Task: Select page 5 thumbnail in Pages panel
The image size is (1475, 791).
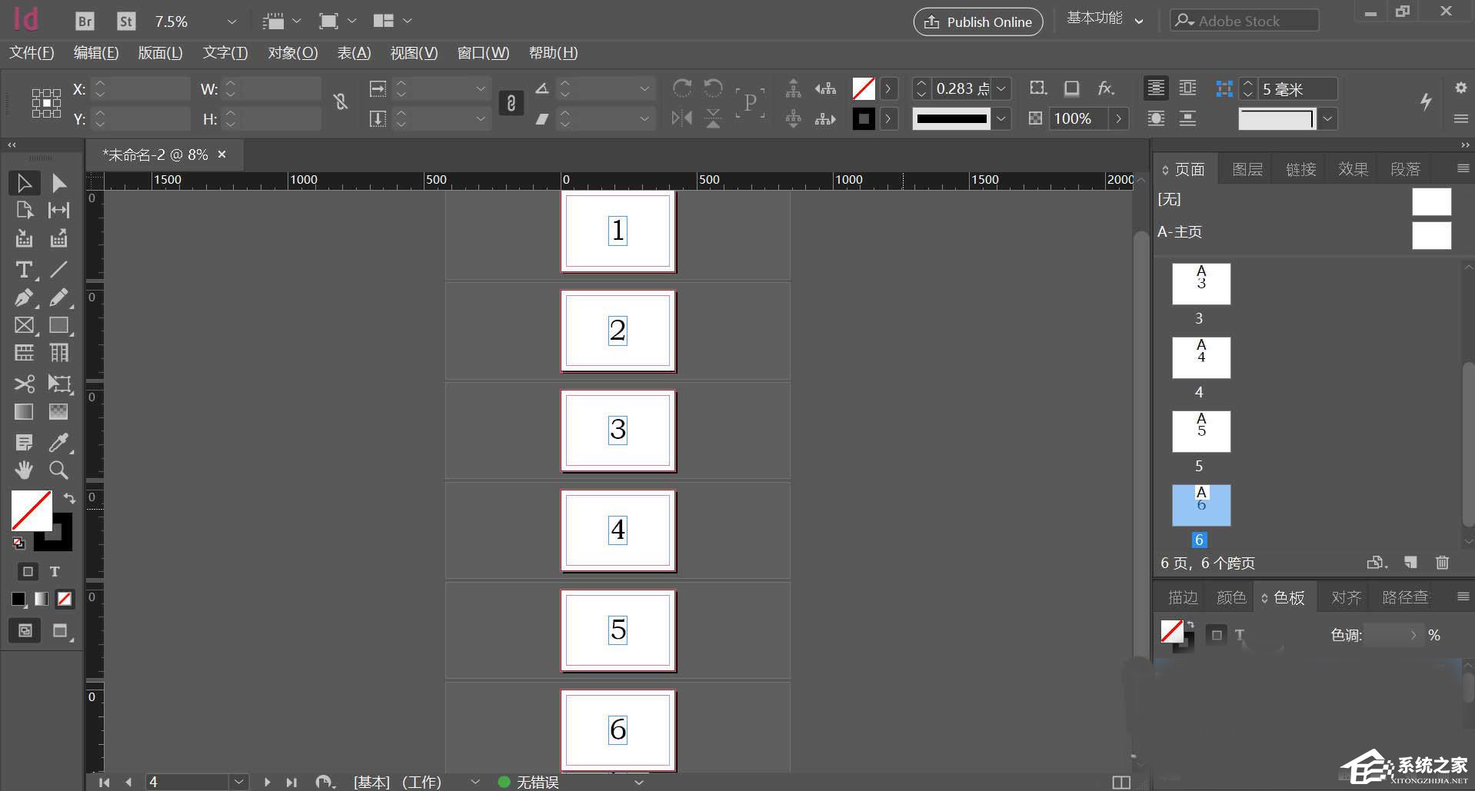Action: [x=1200, y=431]
